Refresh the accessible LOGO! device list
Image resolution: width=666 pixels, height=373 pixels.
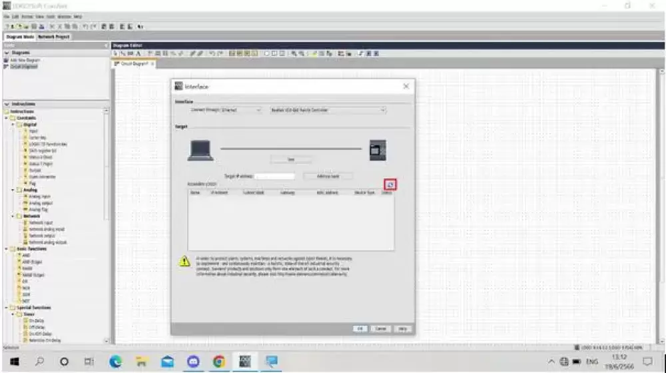pyautogui.click(x=390, y=185)
